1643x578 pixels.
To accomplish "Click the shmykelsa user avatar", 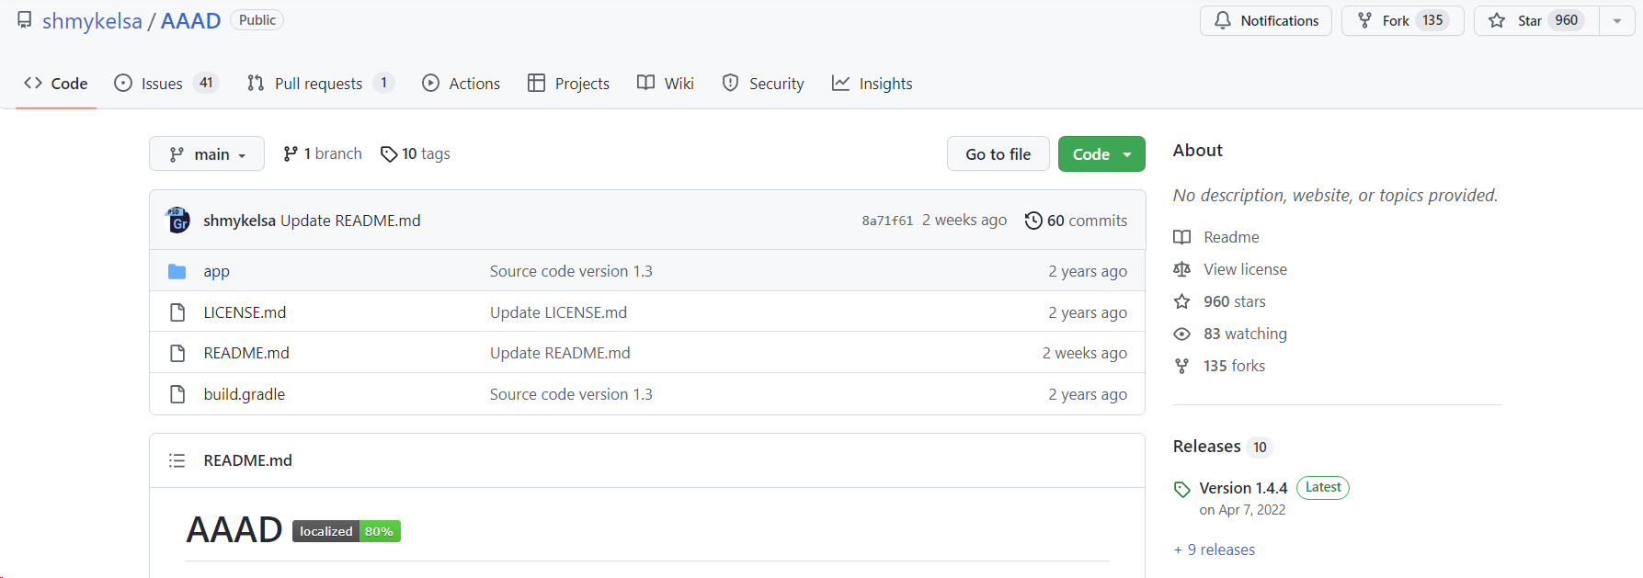I will pyautogui.click(x=177, y=221).
